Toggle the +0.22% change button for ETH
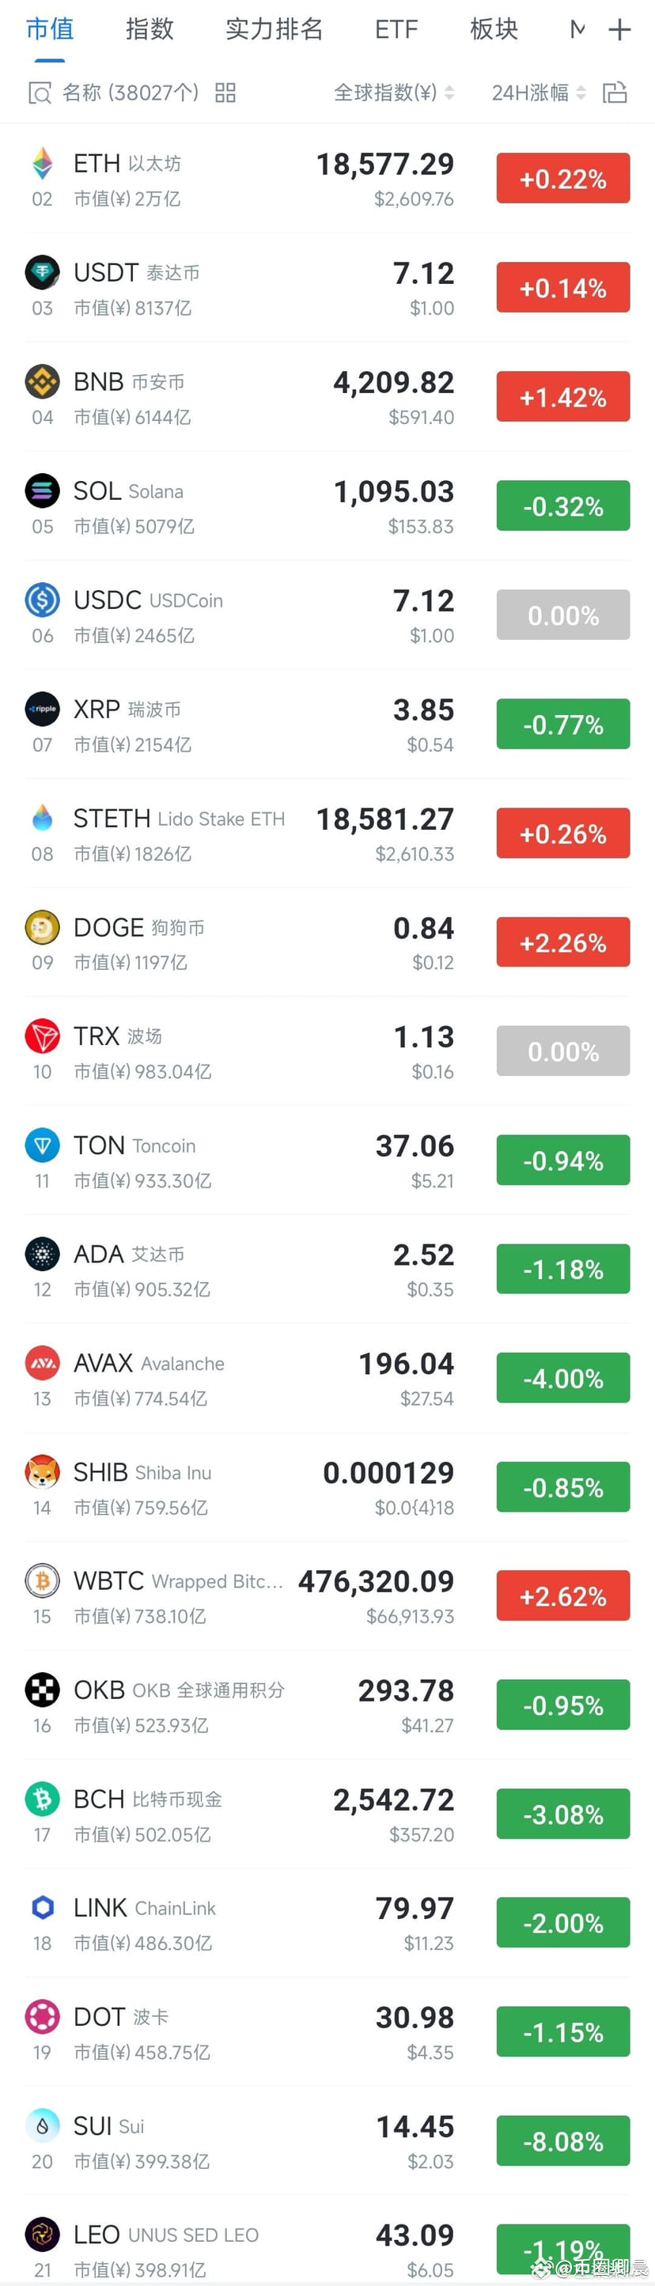This screenshot has height=2286, width=655. click(562, 177)
